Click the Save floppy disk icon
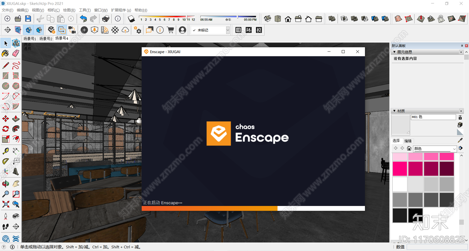Image resolution: width=469 pixels, height=251 pixels. [28, 19]
